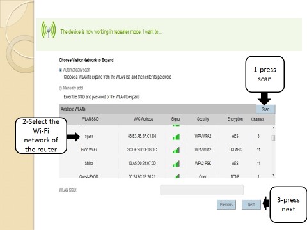Click the Choose Visitor Network to Expand heading
This screenshot has width=307, height=230.
86,60
